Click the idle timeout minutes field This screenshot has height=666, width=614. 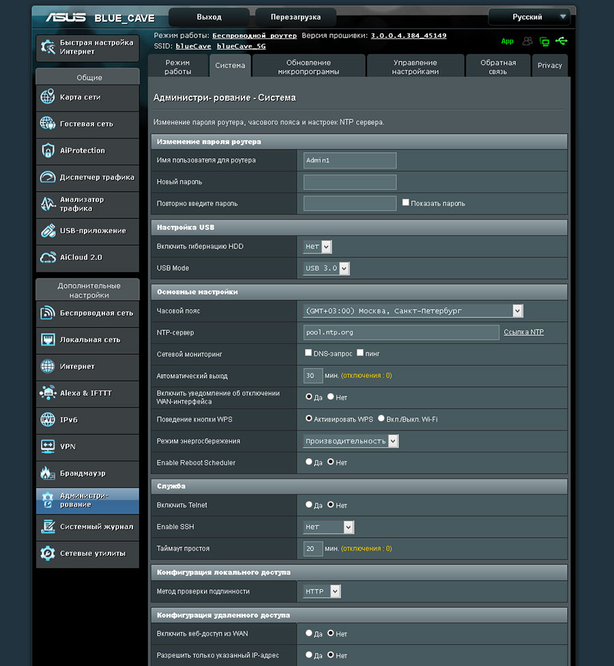(313, 549)
